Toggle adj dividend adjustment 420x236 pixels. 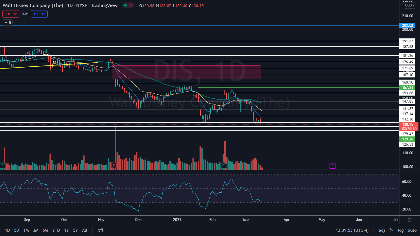pos(382,230)
